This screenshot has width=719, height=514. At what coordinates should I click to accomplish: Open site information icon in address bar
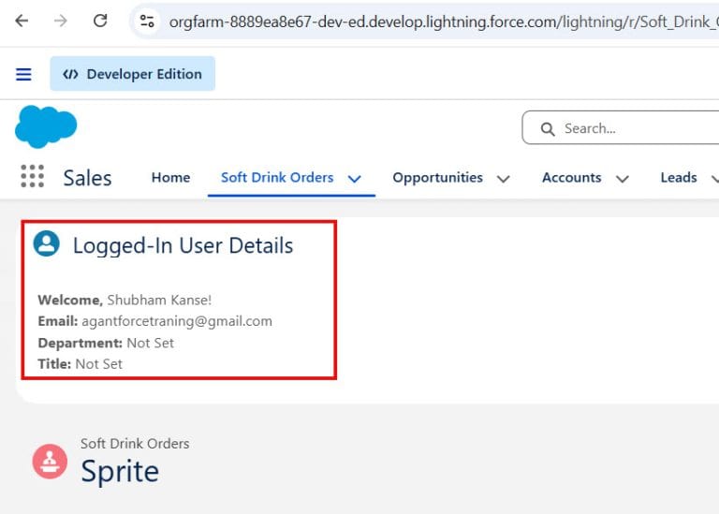[x=147, y=22]
